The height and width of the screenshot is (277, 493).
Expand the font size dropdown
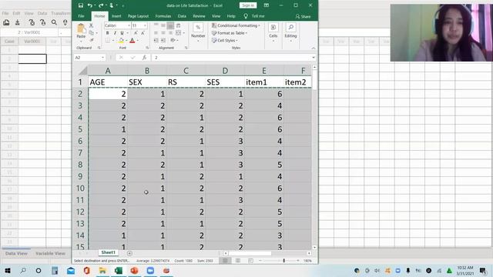[145, 25]
